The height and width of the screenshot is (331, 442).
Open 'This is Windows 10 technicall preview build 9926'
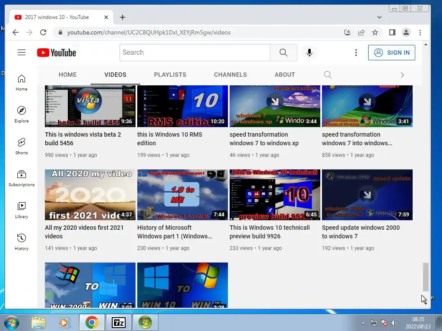(x=270, y=232)
